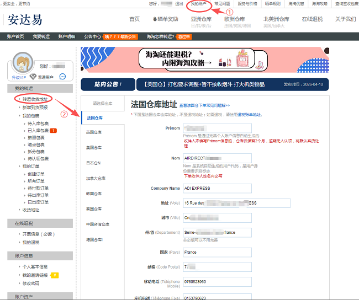
Task: Click the orange badge next to 已入库包裹
Action: point(53,131)
